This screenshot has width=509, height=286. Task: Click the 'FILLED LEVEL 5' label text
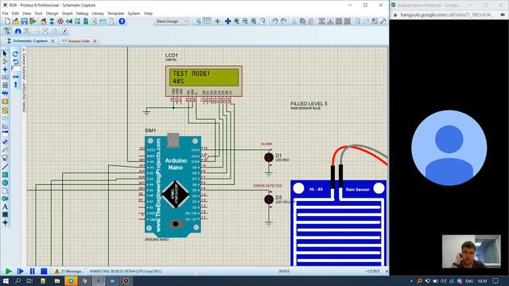point(309,104)
